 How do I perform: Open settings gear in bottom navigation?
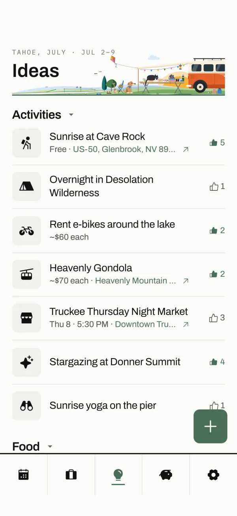pos(213,474)
